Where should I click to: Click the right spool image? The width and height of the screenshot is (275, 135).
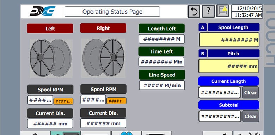(x=103, y=58)
